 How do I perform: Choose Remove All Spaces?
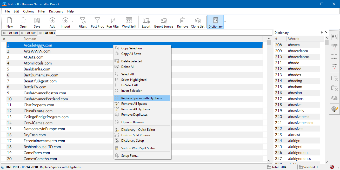point(142,104)
